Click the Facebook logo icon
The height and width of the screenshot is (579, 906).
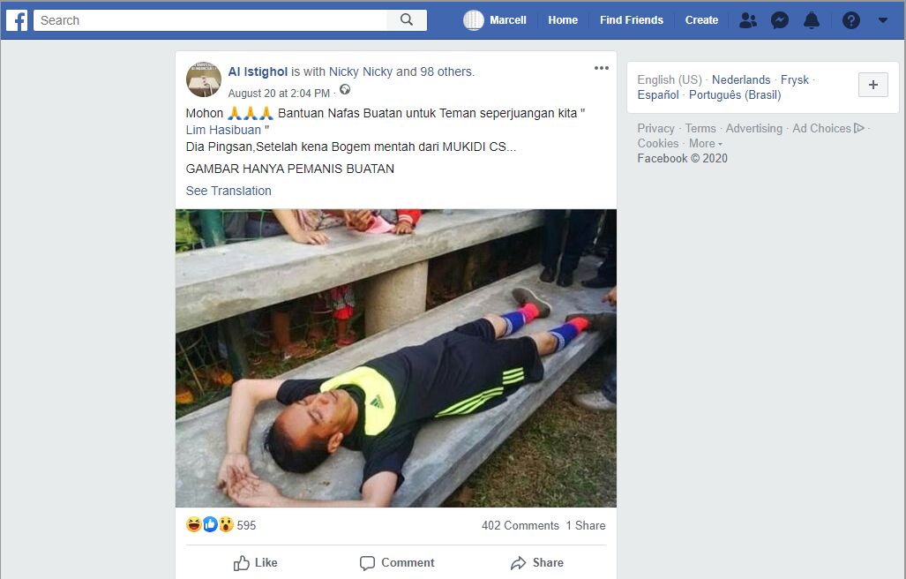[x=17, y=20]
